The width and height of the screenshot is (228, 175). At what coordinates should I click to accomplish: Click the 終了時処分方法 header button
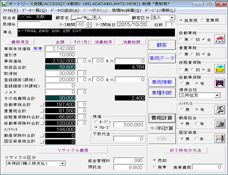click(x=186, y=150)
